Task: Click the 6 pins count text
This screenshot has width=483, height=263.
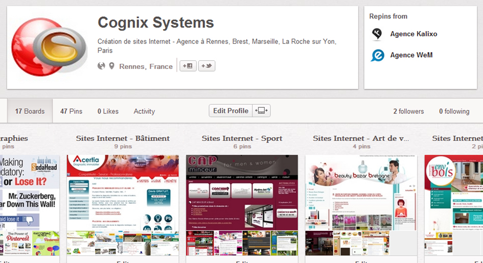Action: pos(242,147)
